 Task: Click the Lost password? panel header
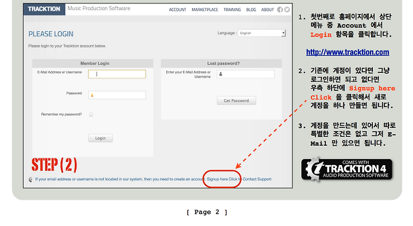point(221,64)
